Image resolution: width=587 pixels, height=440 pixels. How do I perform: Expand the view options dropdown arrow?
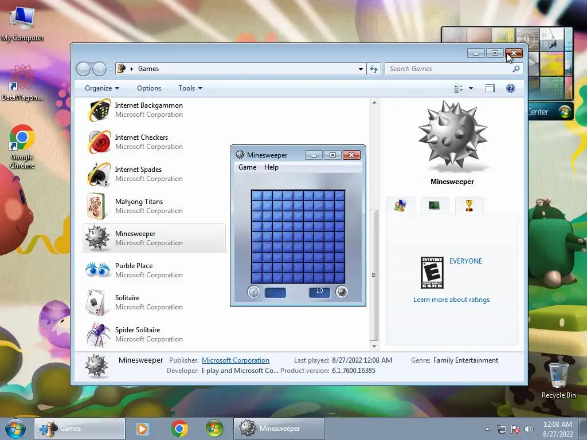click(471, 88)
